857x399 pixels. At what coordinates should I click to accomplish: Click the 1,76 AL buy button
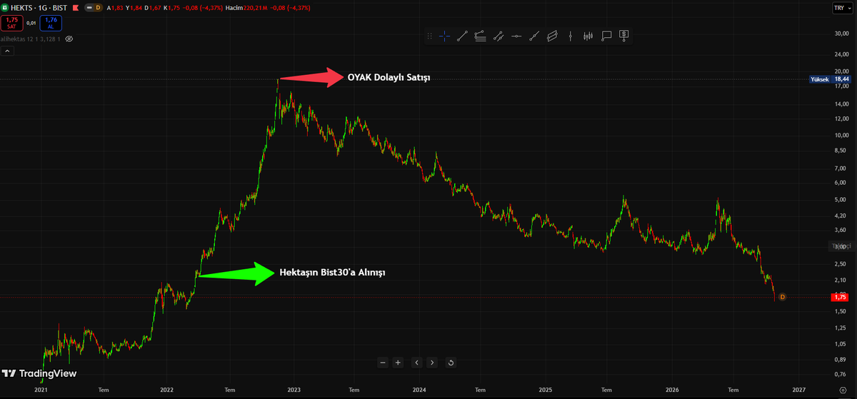[x=51, y=23]
